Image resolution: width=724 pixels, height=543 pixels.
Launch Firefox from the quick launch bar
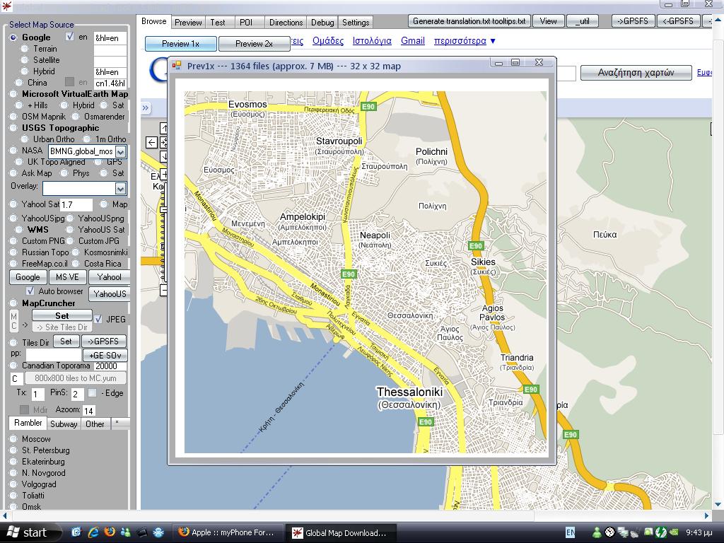tap(110, 532)
